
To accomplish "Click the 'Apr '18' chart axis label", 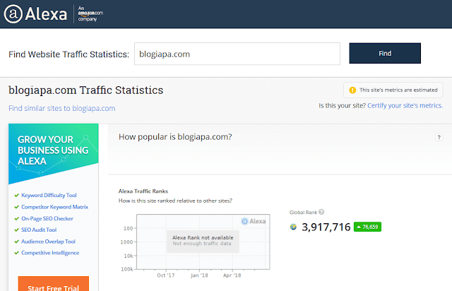I will pyautogui.click(x=232, y=275).
